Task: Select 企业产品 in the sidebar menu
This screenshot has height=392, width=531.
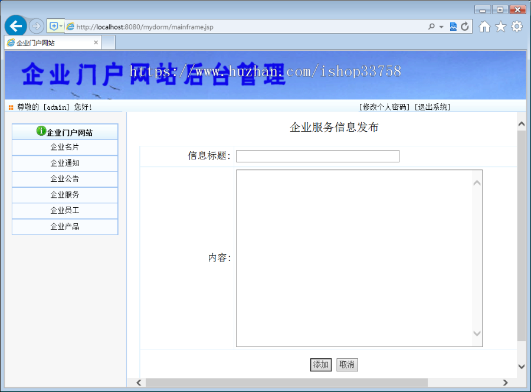Action: 65,227
